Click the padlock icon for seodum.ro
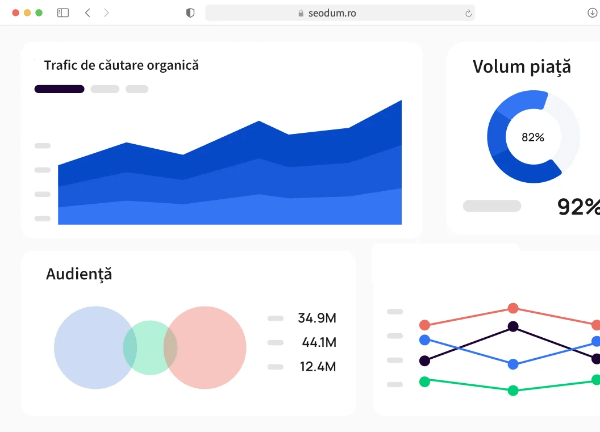This screenshot has height=432, width=600. (300, 12)
